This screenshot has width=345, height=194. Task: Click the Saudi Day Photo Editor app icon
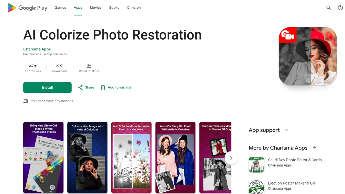point(256,164)
